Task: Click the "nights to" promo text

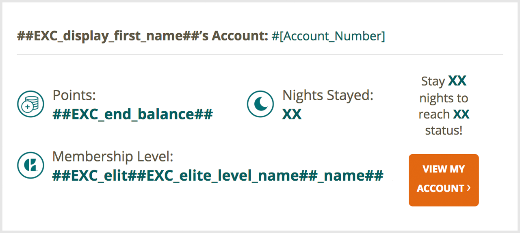Action: [444, 98]
